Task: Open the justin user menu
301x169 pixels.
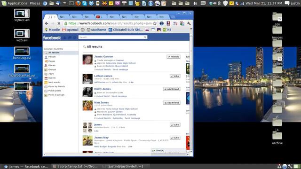Action: click(x=295, y=3)
